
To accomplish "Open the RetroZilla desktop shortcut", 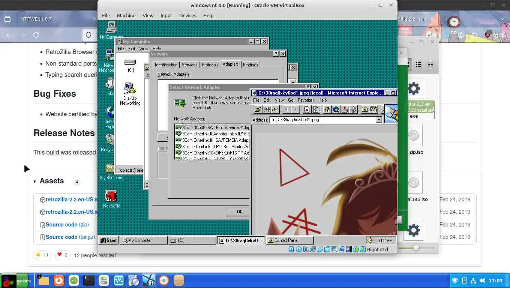I will 111,199.
